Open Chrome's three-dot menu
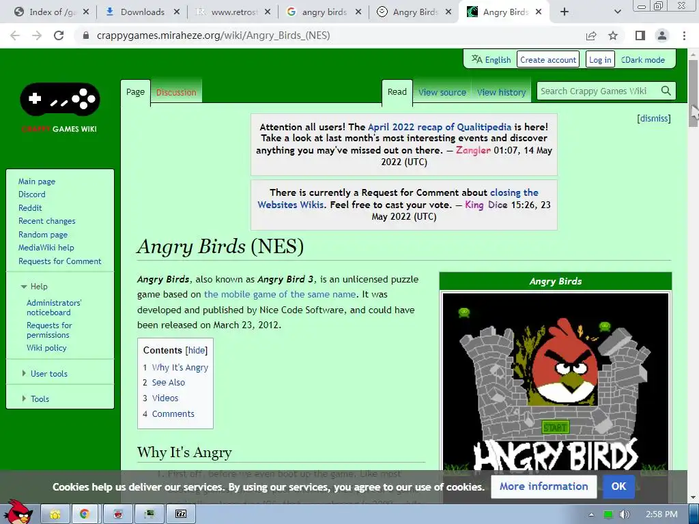This screenshot has height=524, width=699. pos(684,35)
